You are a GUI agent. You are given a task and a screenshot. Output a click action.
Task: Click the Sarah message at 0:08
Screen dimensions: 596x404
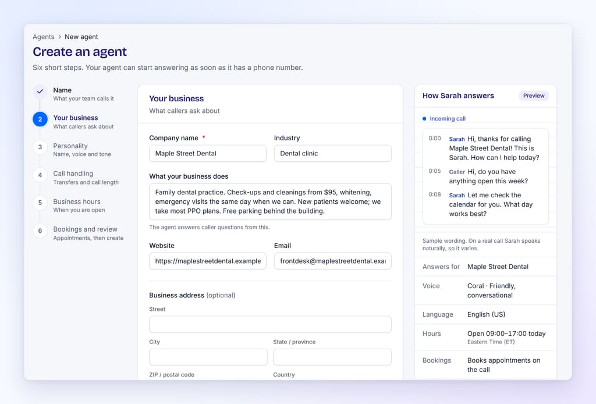(x=485, y=204)
